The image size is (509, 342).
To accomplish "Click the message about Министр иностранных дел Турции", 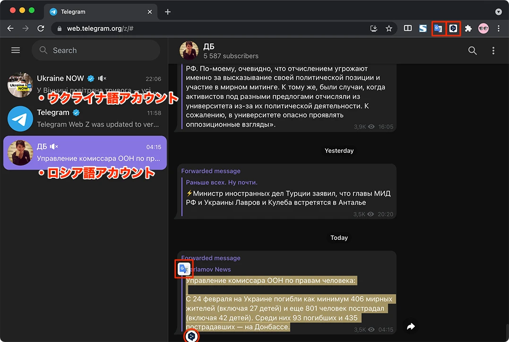I will point(288,198).
